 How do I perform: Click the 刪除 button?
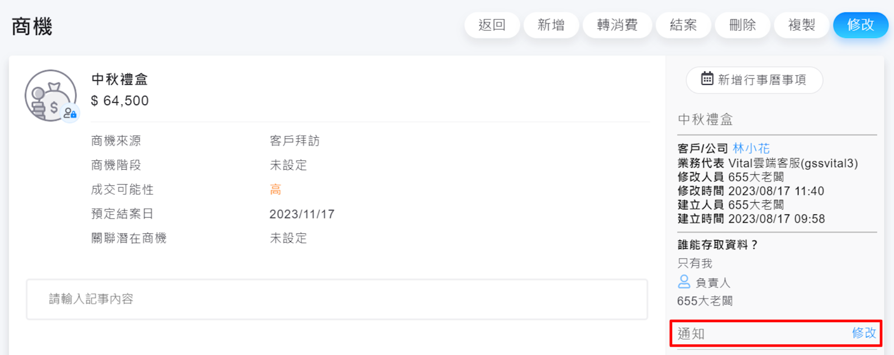point(742,25)
